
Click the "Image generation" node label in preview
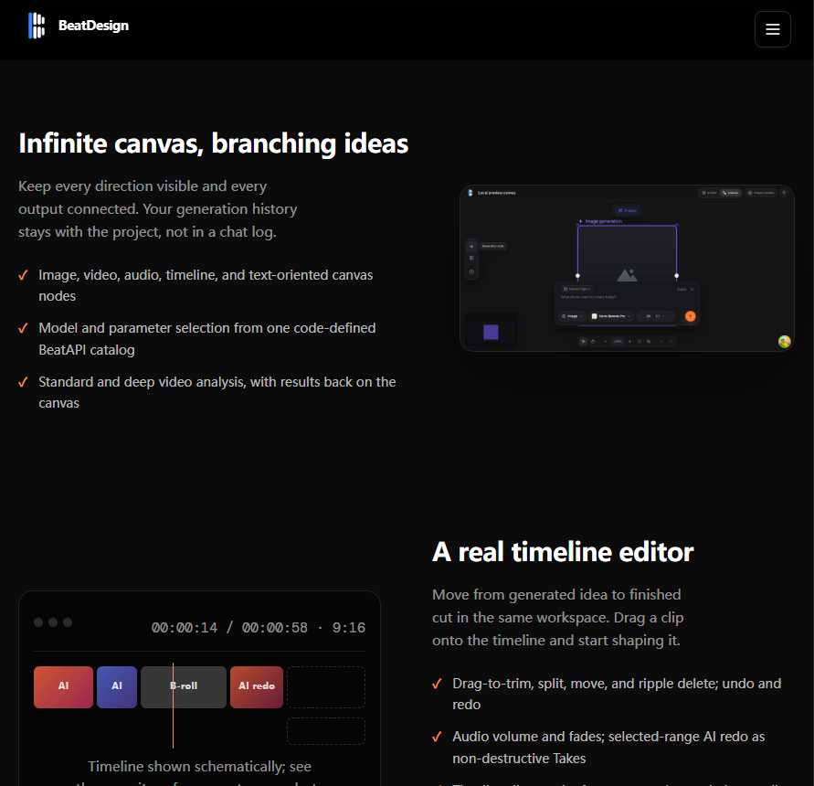pyautogui.click(x=603, y=221)
